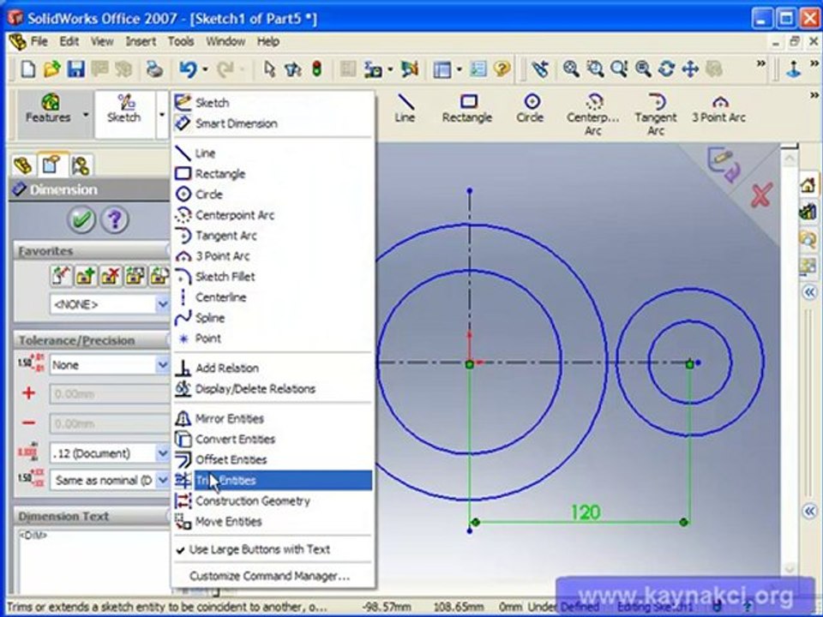Select the 3 Point Arc toolbar tool
Screen dimensions: 823x617
click(x=719, y=109)
